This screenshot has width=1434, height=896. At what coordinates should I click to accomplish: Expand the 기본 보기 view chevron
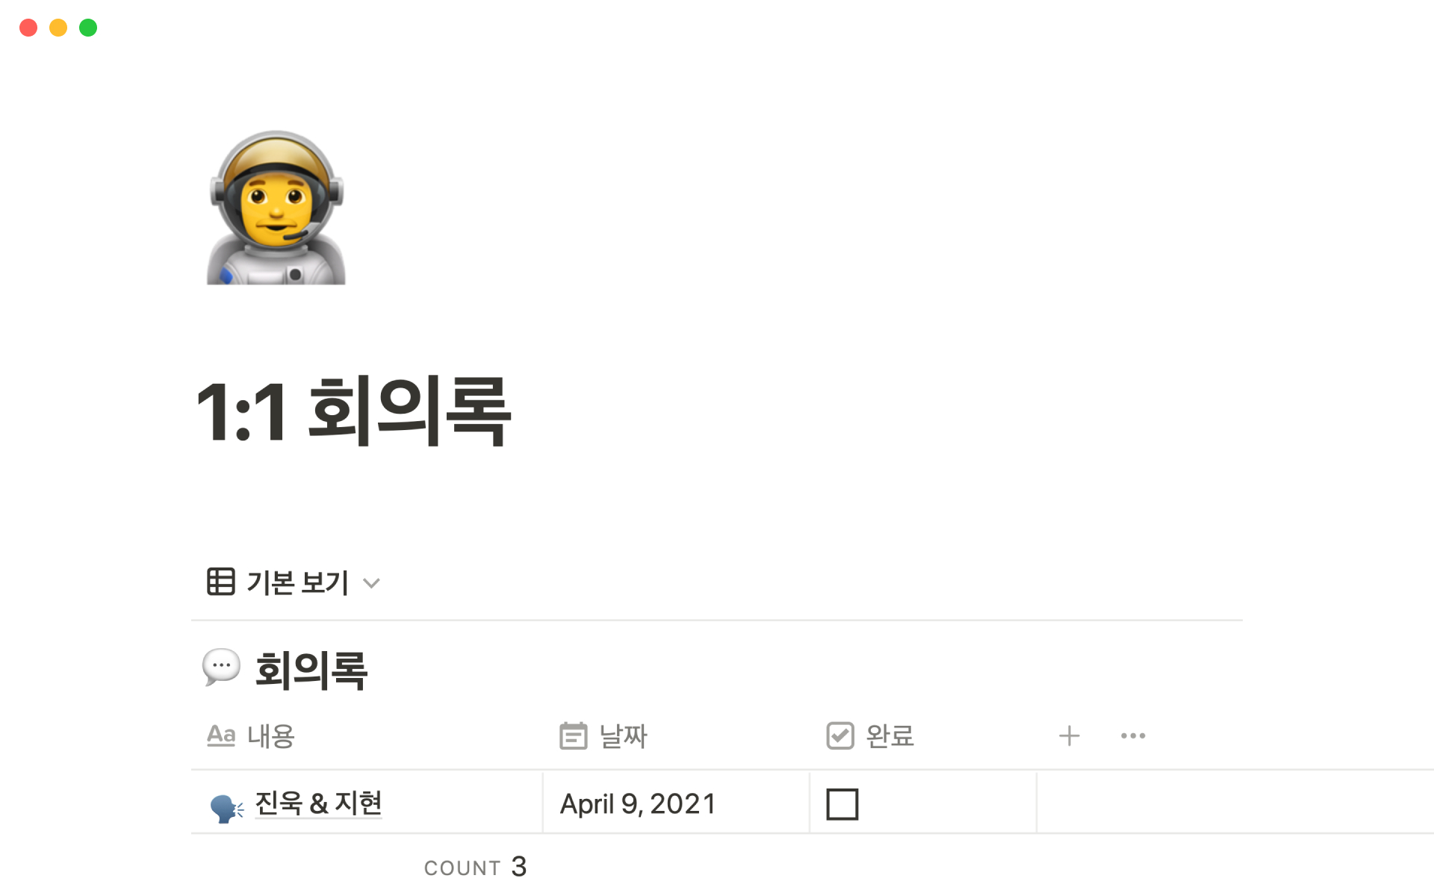[x=371, y=583]
